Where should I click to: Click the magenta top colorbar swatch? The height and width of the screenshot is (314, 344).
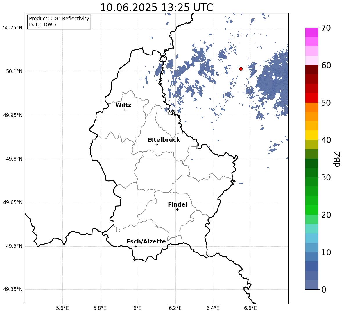(x=311, y=33)
